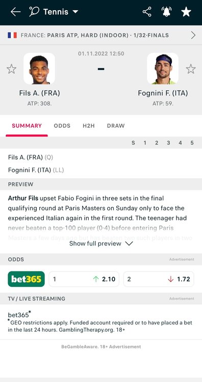The width and height of the screenshot is (202, 382).
Task: Open Arthur Fils player photo
Action: pos(39,69)
